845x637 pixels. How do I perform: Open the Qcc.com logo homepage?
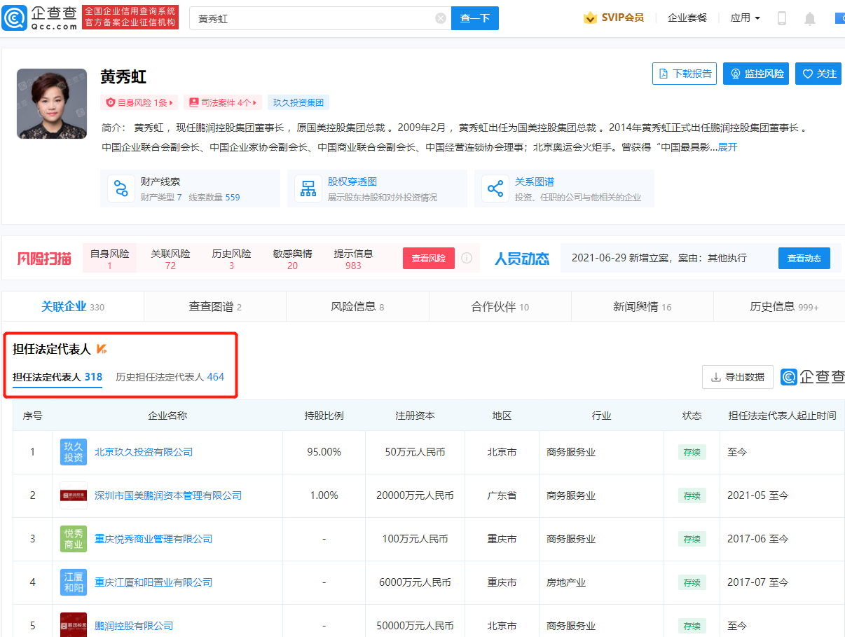[x=39, y=18]
